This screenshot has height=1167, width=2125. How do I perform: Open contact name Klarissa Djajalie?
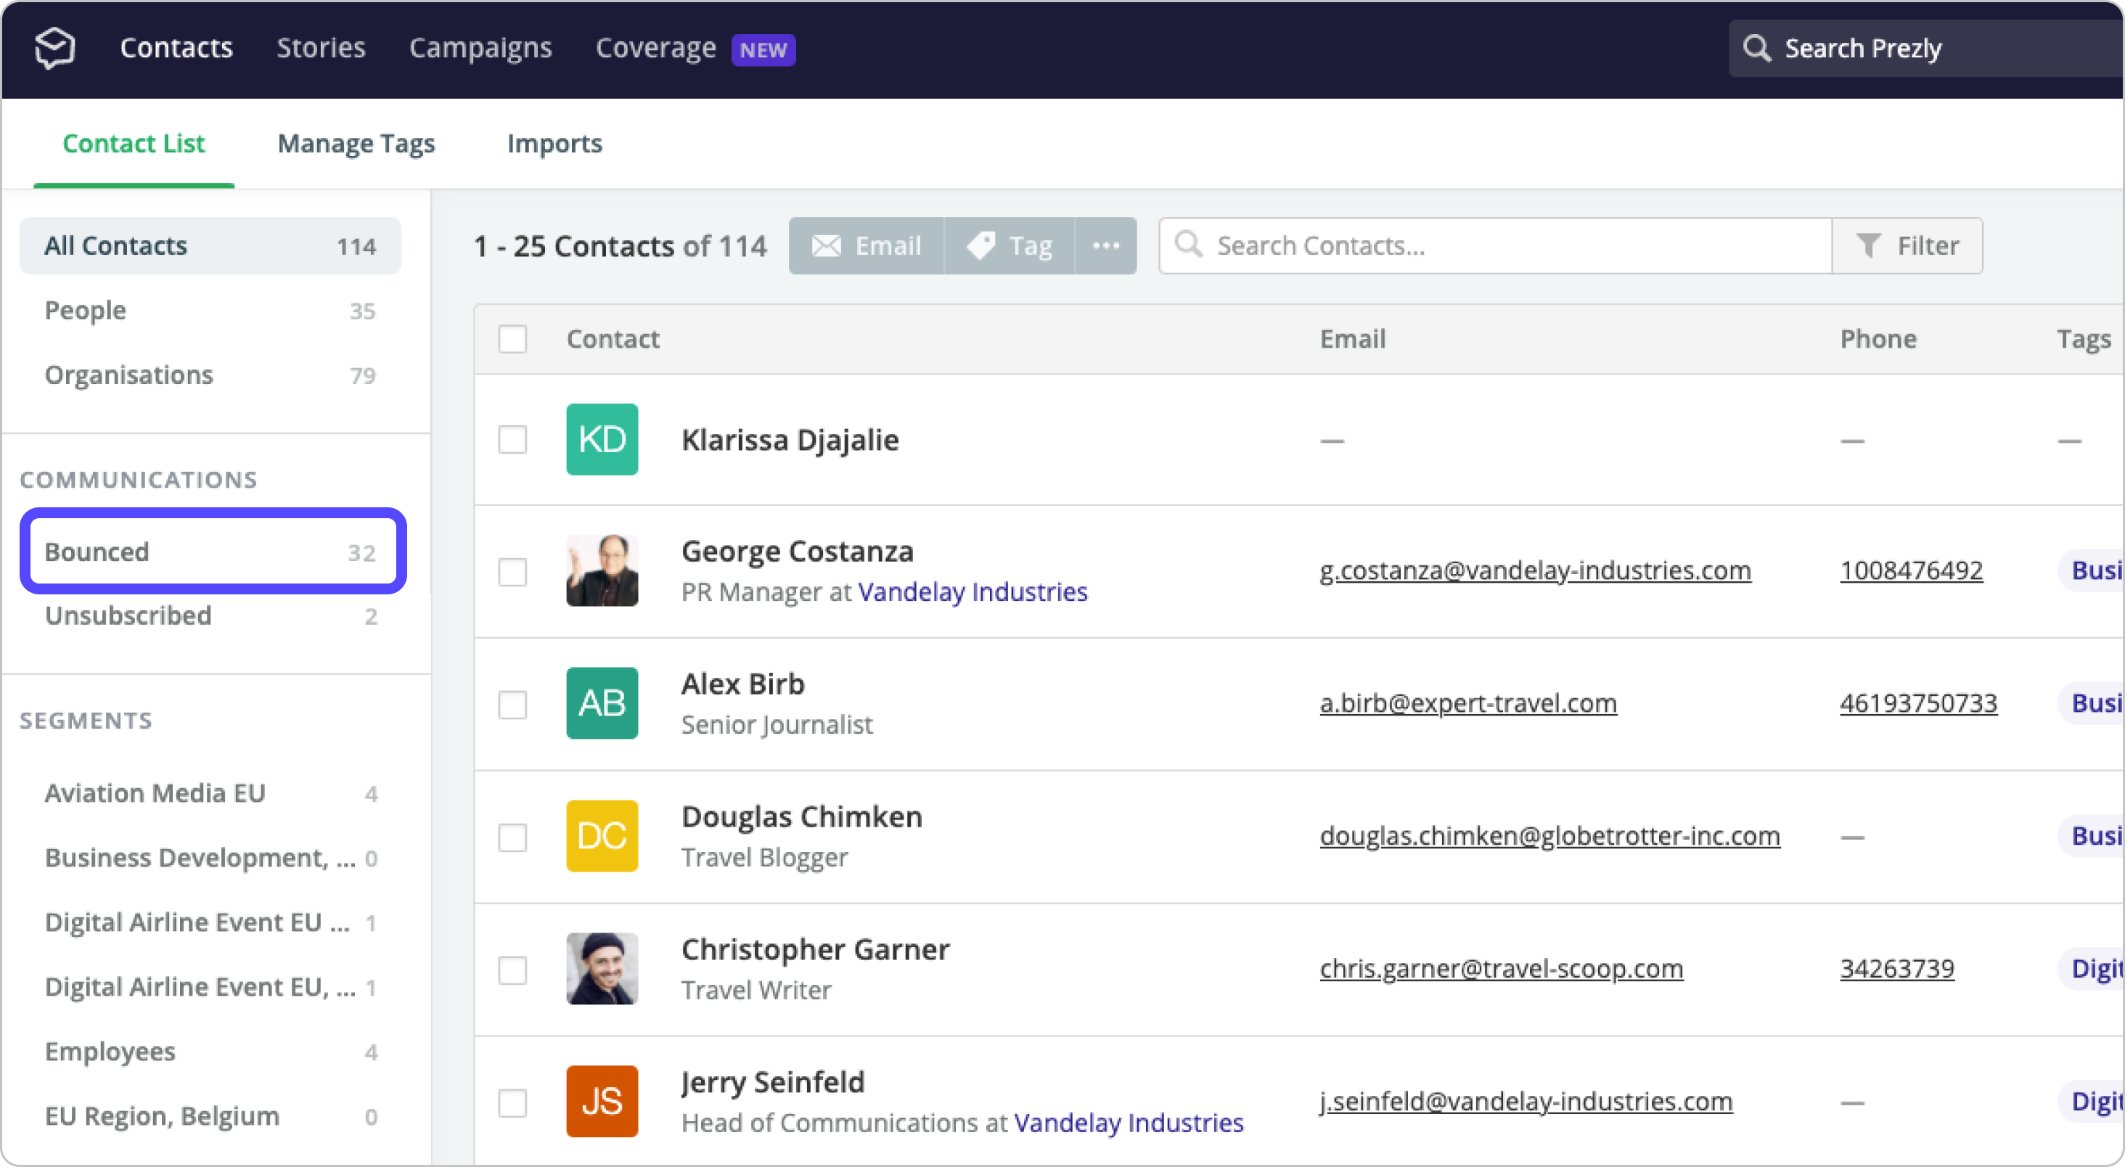[790, 441]
